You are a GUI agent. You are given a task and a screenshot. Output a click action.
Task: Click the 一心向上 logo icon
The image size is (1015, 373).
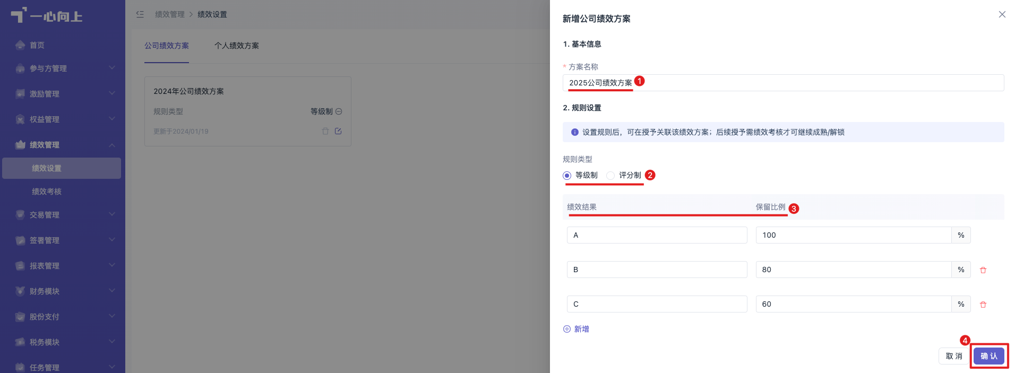click(x=19, y=15)
